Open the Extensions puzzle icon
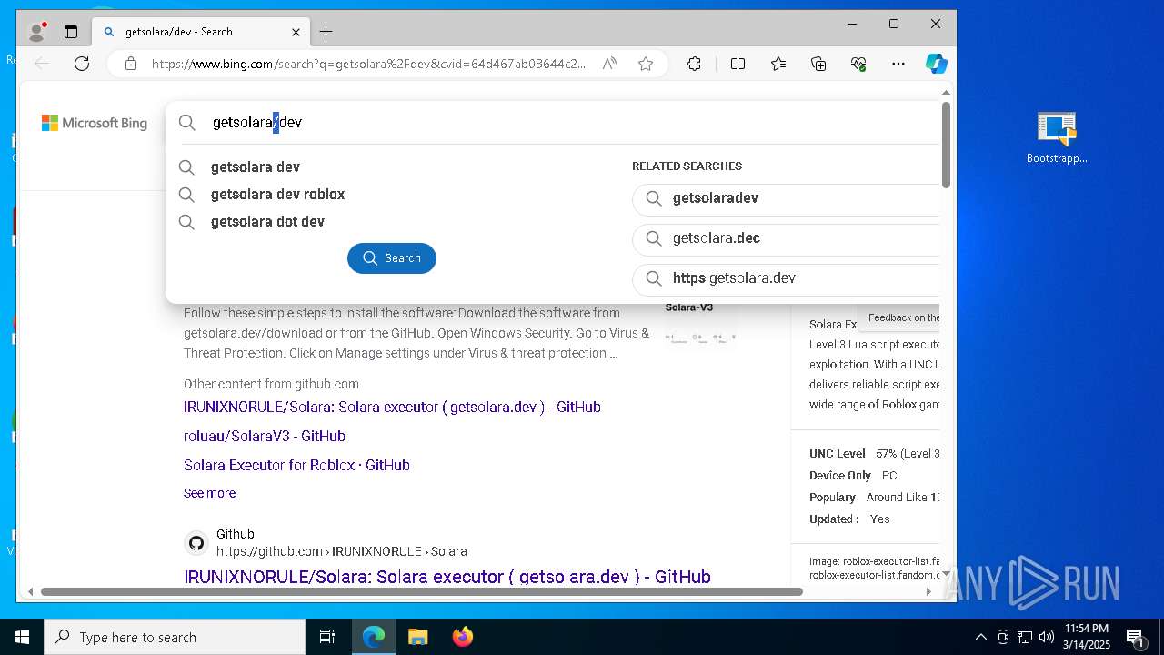1164x655 pixels. pyautogui.click(x=694, y=64)
